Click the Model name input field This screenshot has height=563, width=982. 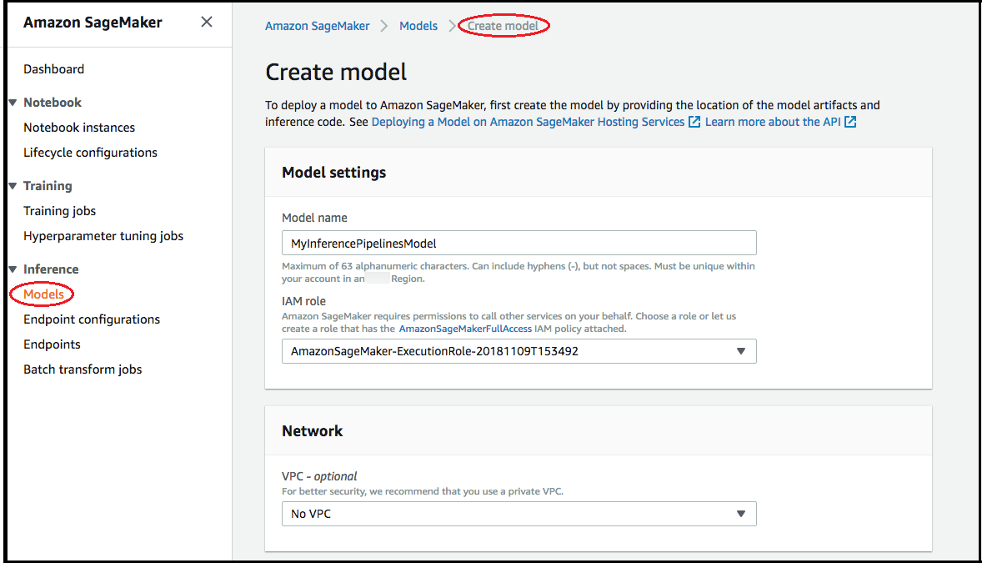[x=519, y=243]
